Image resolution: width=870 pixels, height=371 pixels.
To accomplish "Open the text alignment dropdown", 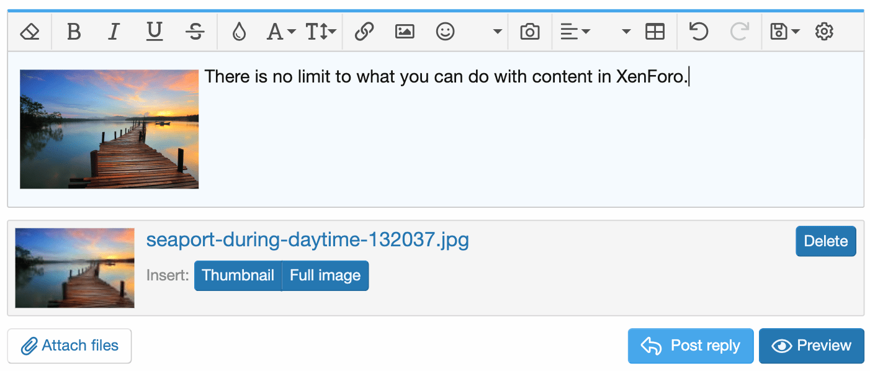I will click(x=575, y=32).
